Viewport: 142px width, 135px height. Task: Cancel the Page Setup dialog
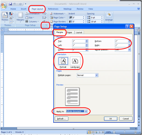tap(126, 119)
